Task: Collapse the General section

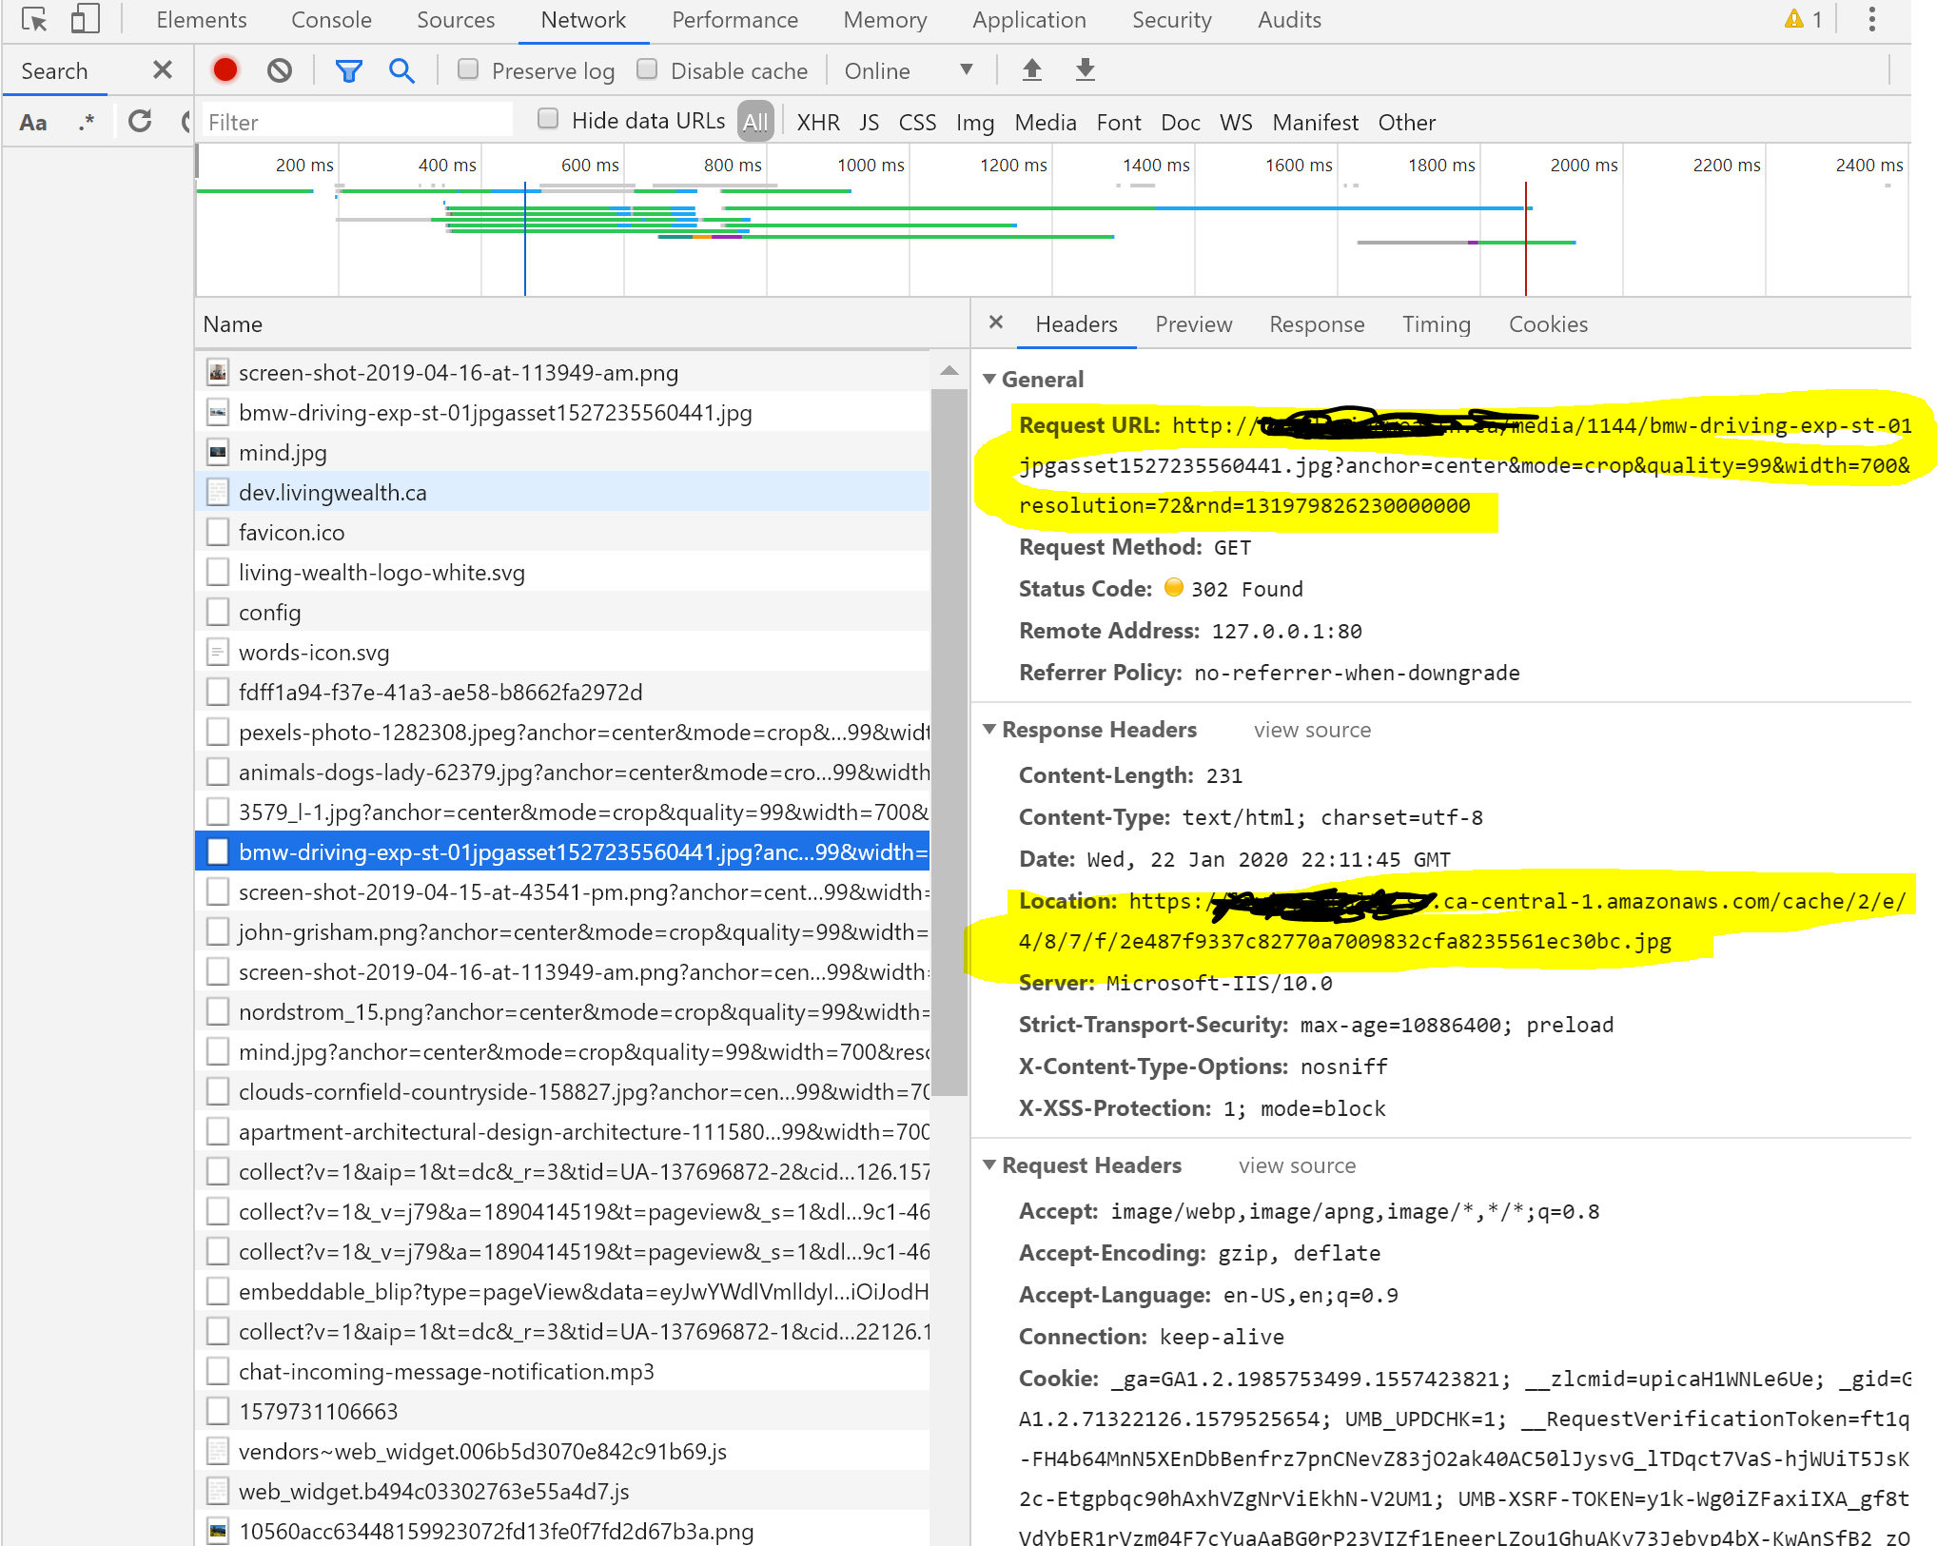Action: point(989,380)
